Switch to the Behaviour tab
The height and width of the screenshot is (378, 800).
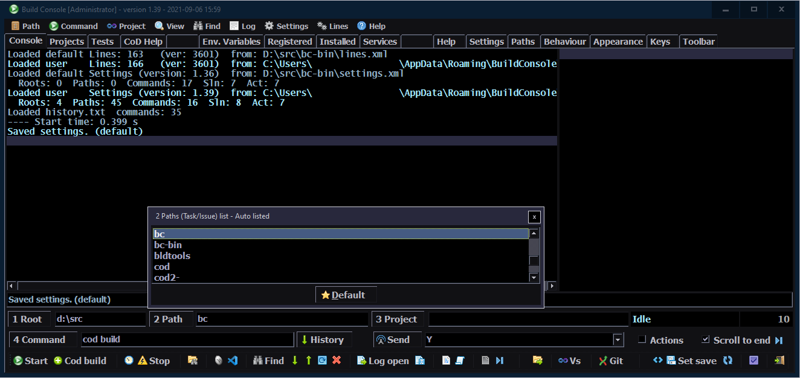point(565,42)
